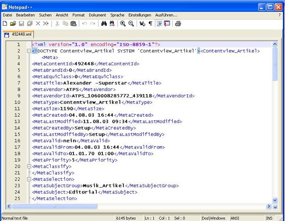Toggle word wrap with the W icon
This screenshot has width=285, height=221.
point(142,24)
